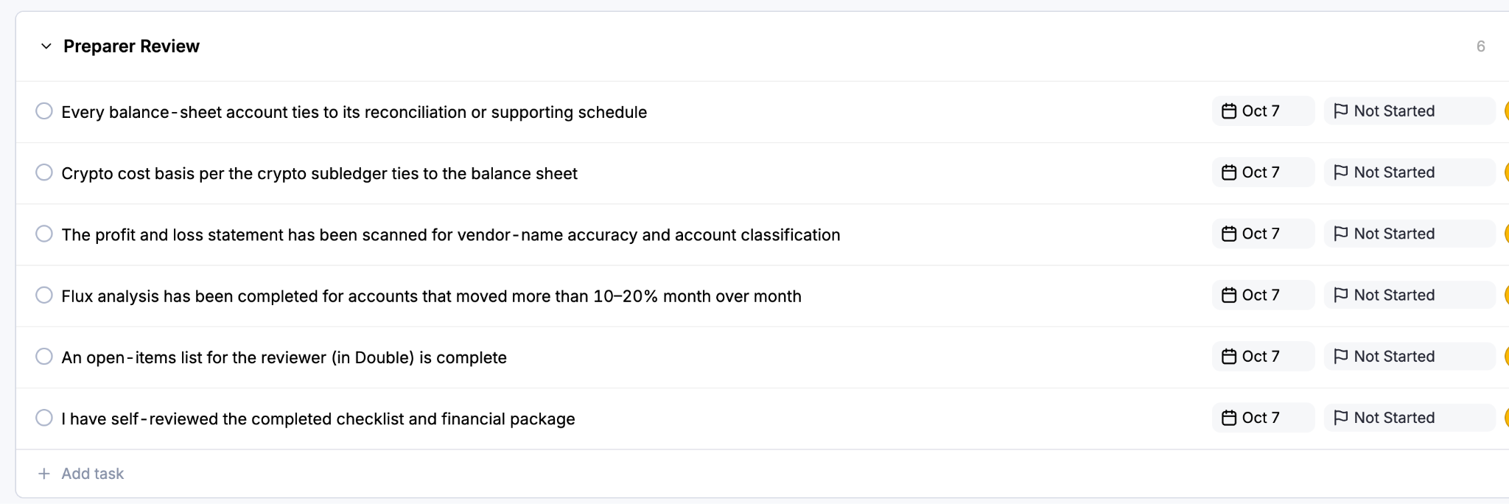Mark the self-reviewed checklist task done
1509x504 pixels.
(x=44, y=418)
